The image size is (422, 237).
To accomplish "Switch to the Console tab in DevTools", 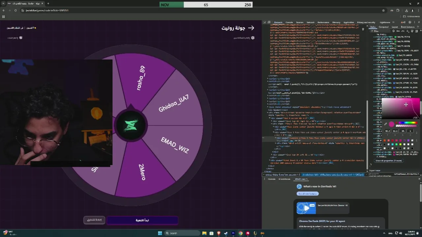I will point(289,22).
